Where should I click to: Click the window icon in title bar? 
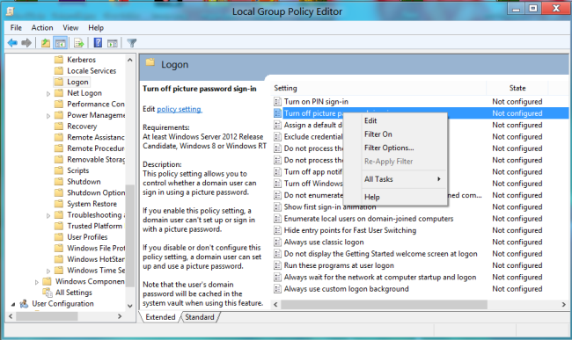tap(10, 11)
